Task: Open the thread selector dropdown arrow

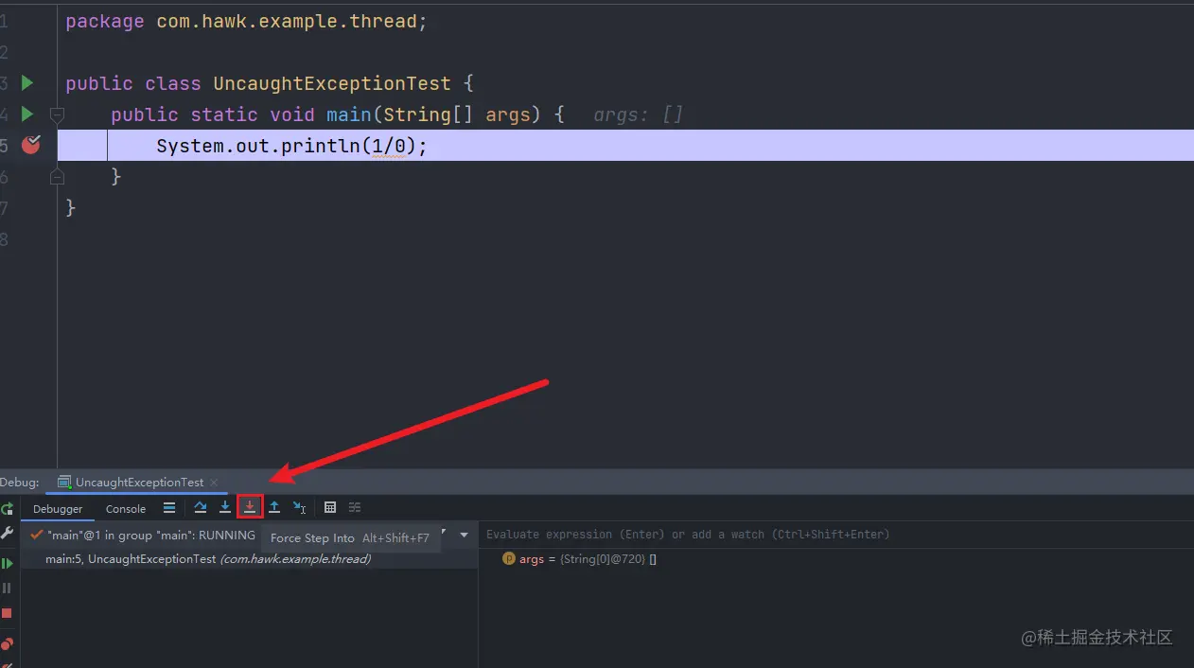Action: point(464,535)
